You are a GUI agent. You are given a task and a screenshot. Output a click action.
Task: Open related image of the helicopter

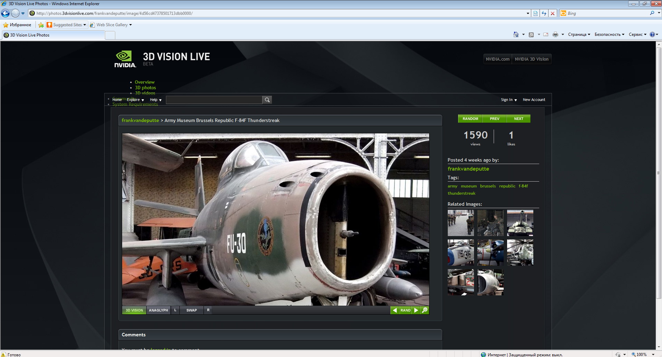[x=520, y=253]
